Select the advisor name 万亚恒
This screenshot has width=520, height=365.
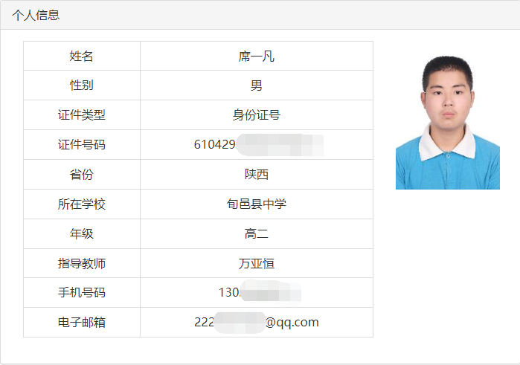click(x=257, y=264)
